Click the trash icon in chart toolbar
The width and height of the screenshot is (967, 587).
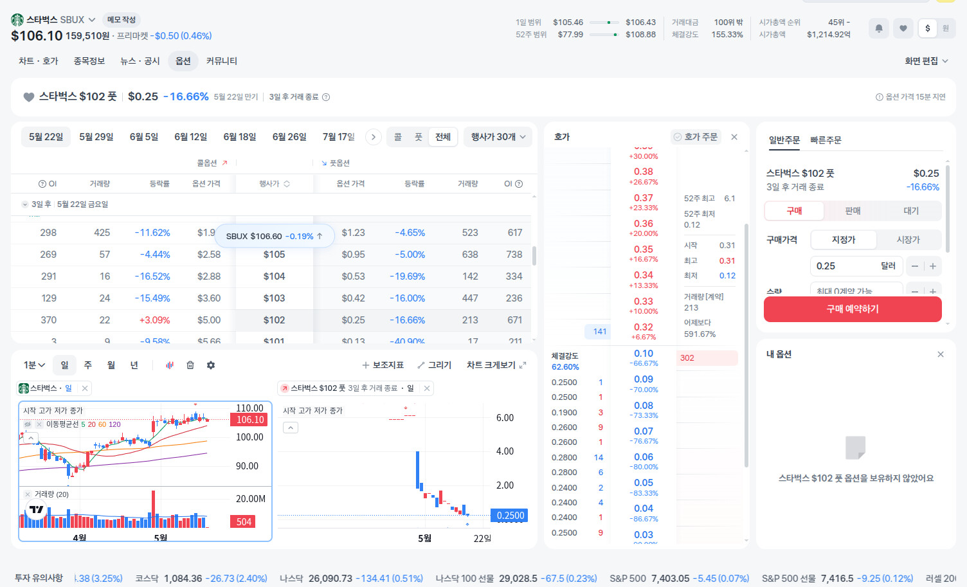190,365
